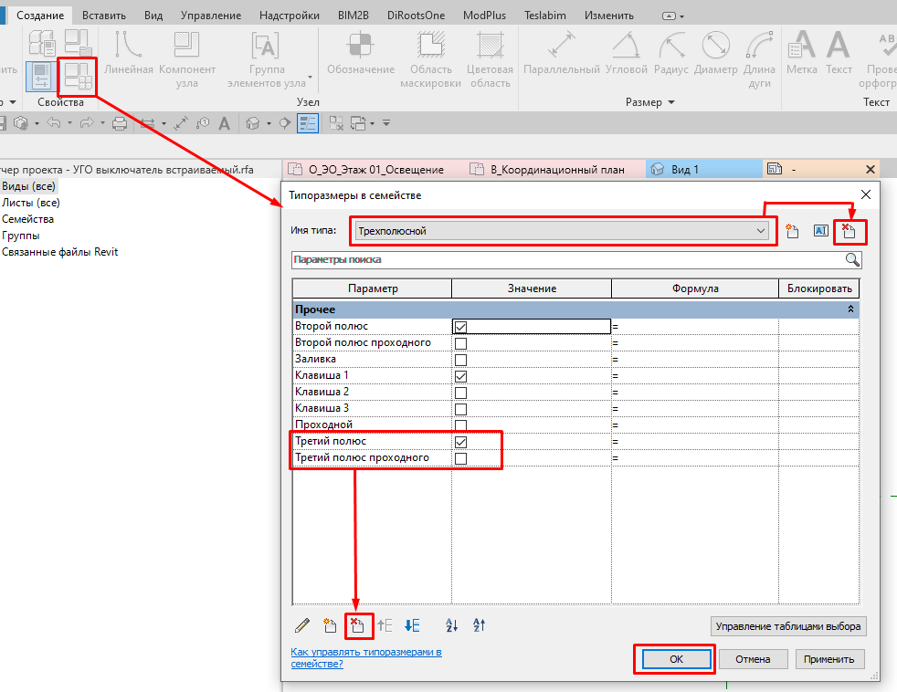Screen dimensions: 897x692
Task: Rename the family type icon
Action: click(821, 231)
